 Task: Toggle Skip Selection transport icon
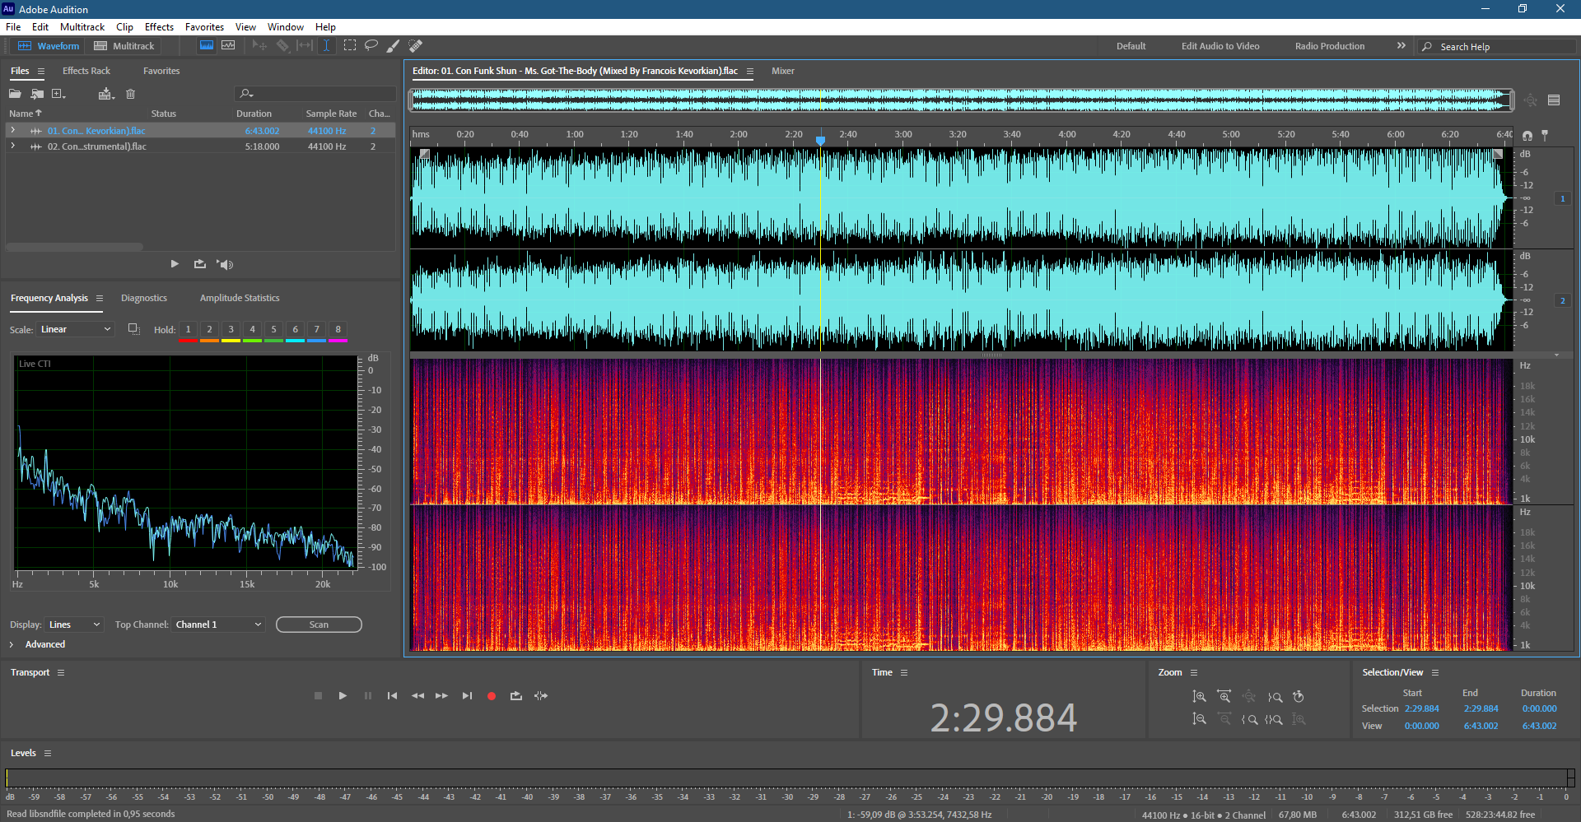pos(541,696)
